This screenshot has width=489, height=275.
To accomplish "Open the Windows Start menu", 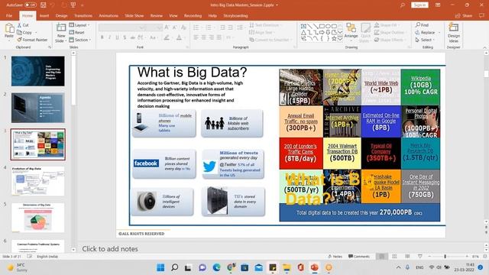I will click(x=160, y=267).
